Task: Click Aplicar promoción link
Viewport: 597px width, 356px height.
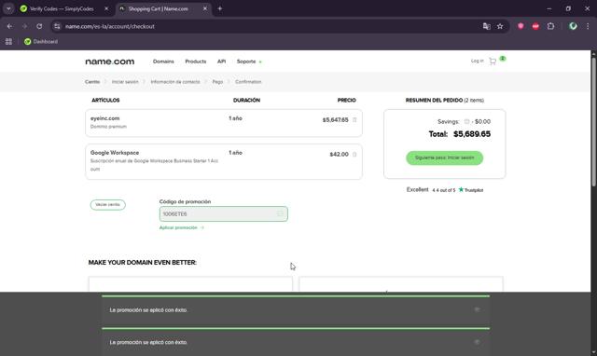Action: pyautogui.click(x=182, y=227)
